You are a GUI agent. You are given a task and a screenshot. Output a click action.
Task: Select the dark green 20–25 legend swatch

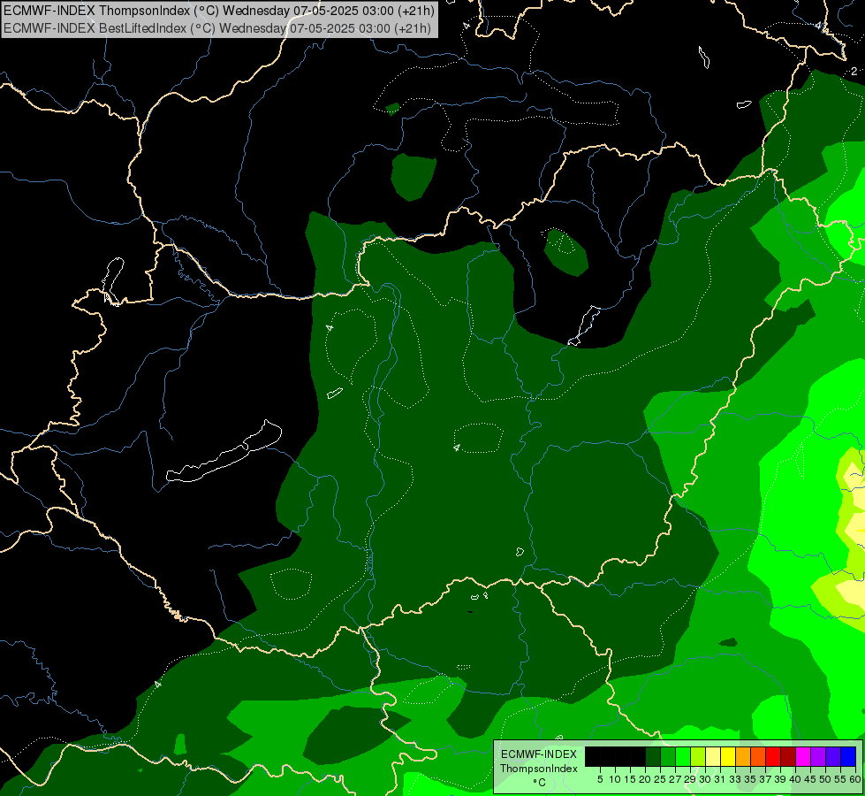tap(653, 757)
